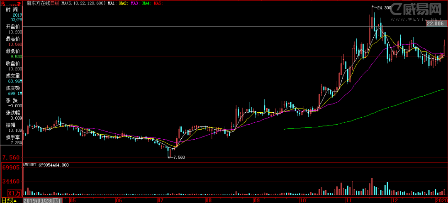
Task: Open the 日线 period selector at bottom-left
Action: 8,200
